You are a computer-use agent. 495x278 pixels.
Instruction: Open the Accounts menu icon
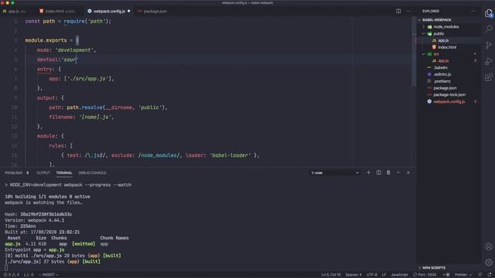[x=489, y=246]
